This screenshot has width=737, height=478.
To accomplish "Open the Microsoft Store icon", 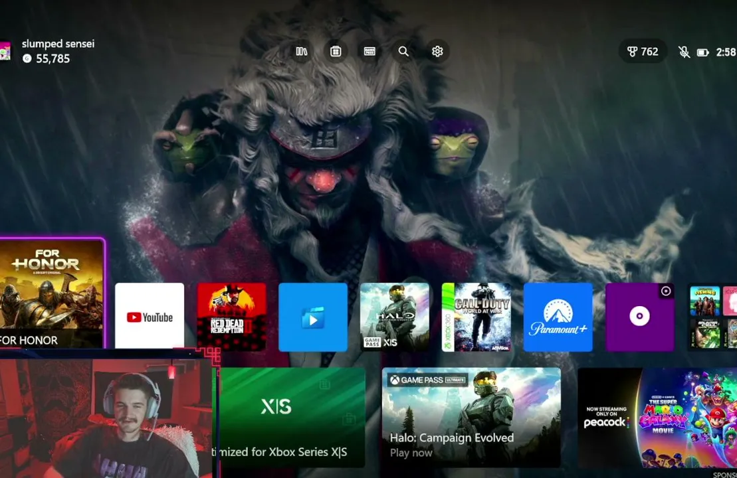I will [336, 51].
